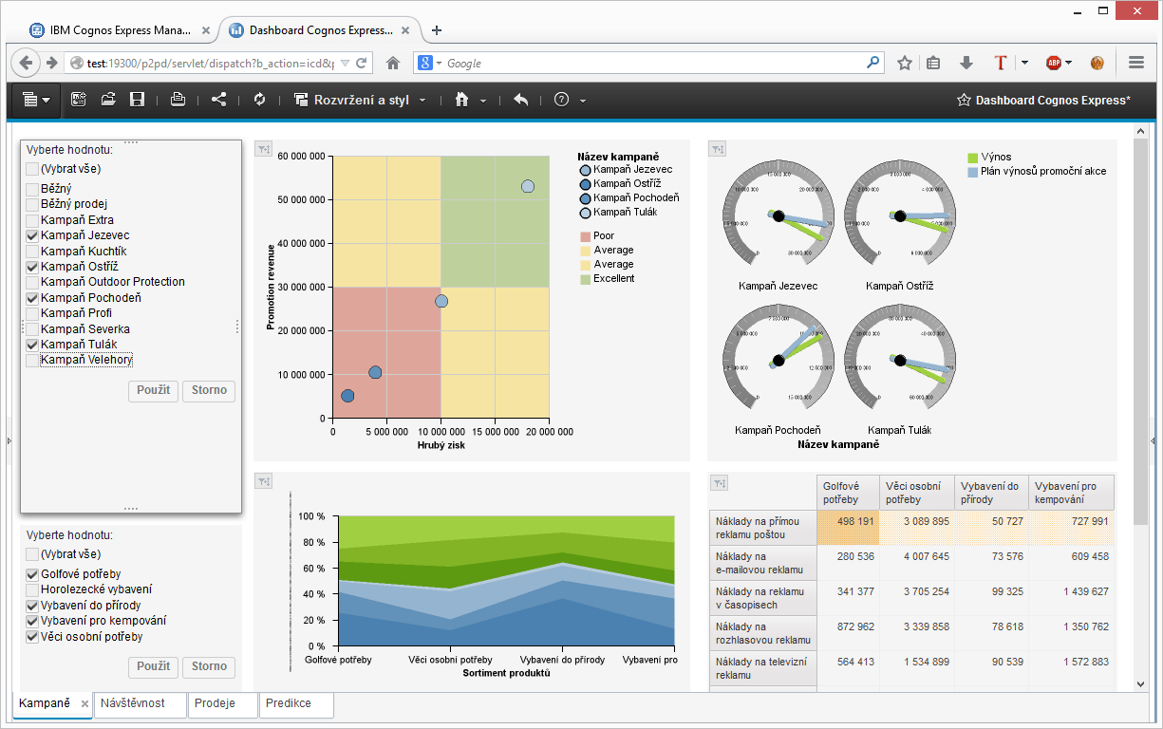This screenshot has height=729, width=1163.
Task: Go forward using the browser forward arrow
Action: click(x=51, y=63)
